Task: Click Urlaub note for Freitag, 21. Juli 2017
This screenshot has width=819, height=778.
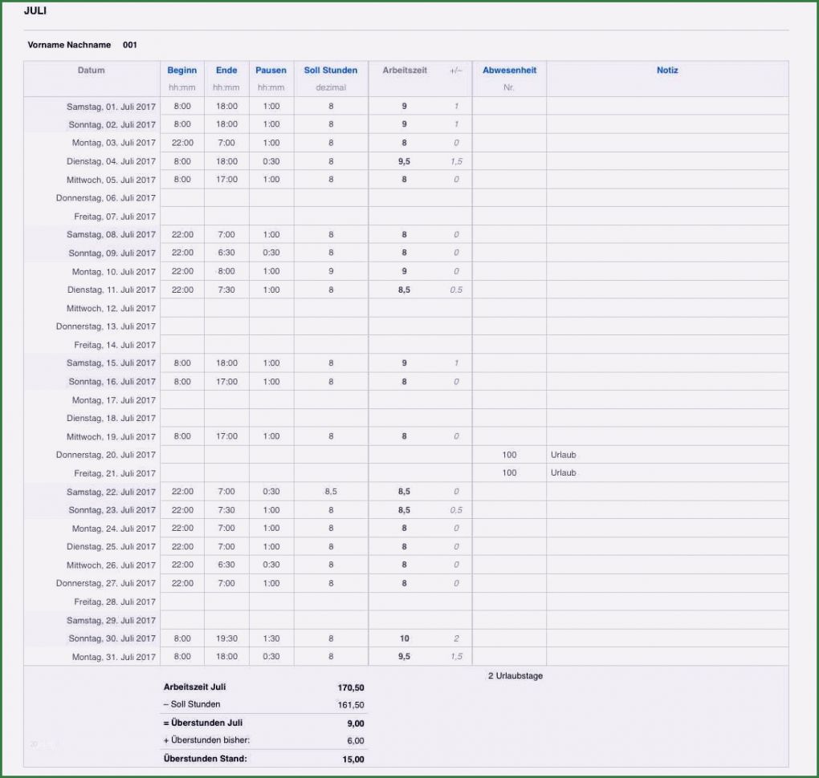Action: click(x=563, y=473)
